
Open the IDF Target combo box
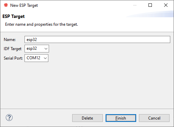37,48
